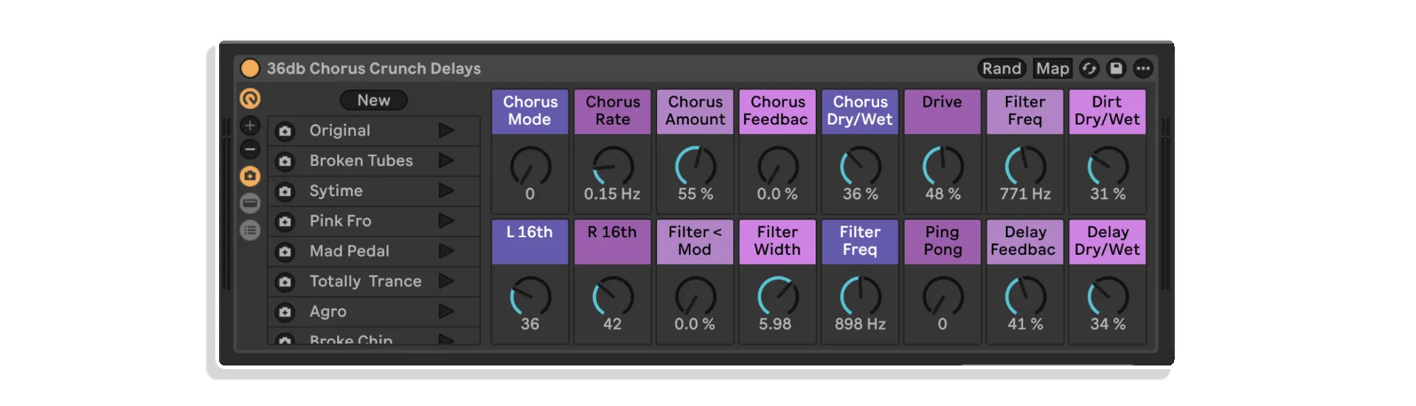Select the Sytime variation name
Viewport: 1416px width, 406px height.
click(336, 191)
